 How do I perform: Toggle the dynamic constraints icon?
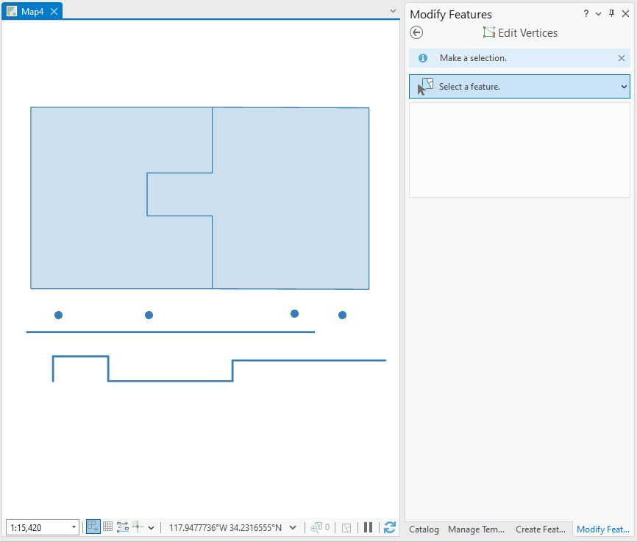(x=138, y=527)
